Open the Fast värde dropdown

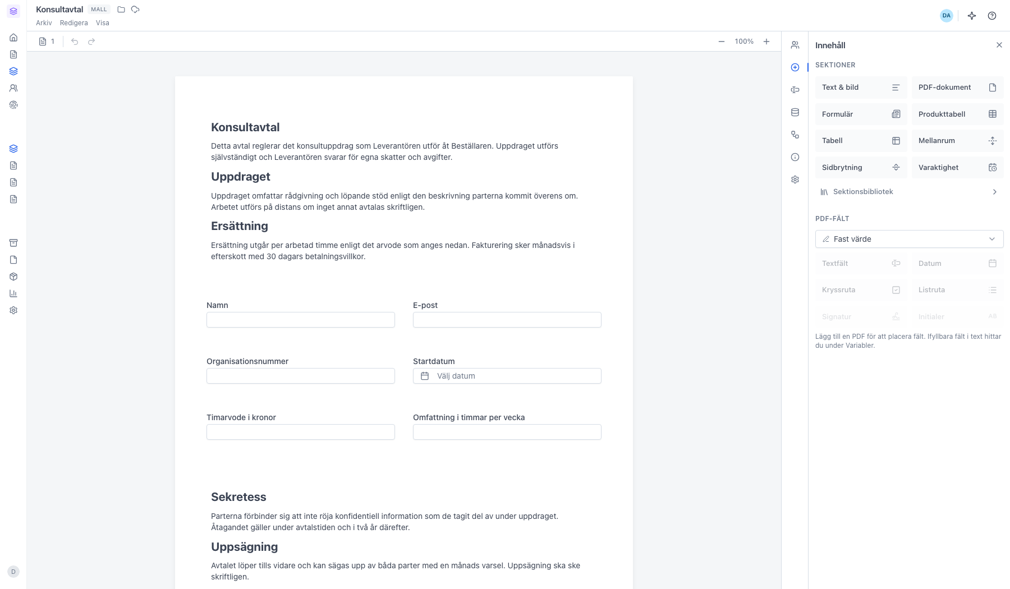tap(909, 239)
